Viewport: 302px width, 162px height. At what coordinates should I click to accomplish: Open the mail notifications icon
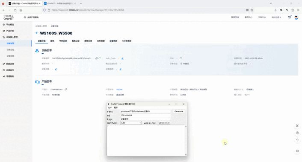click(x=289, y=17)
